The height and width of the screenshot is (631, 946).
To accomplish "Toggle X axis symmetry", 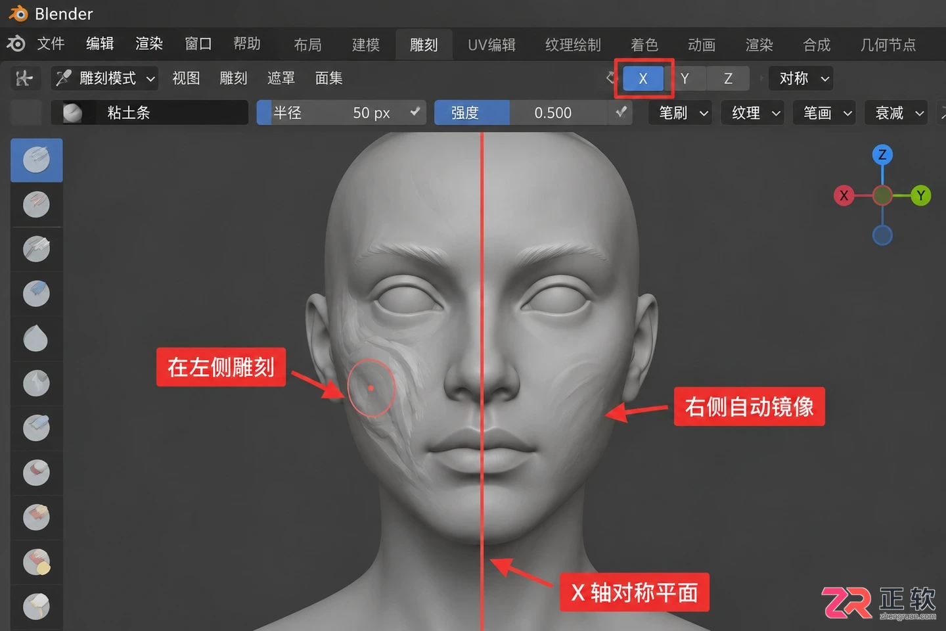I will (643, 78).
